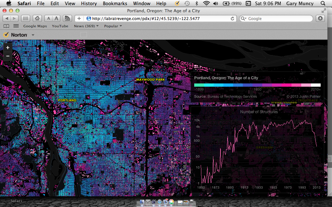Expand the Popular bookmarks folder

[x=113, y=26]
